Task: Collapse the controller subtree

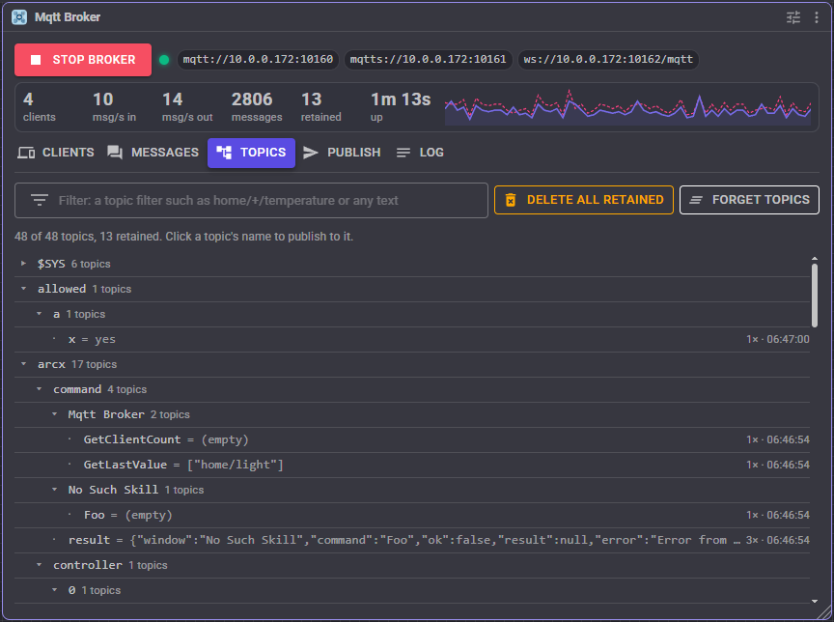Action: pos(39,565)
